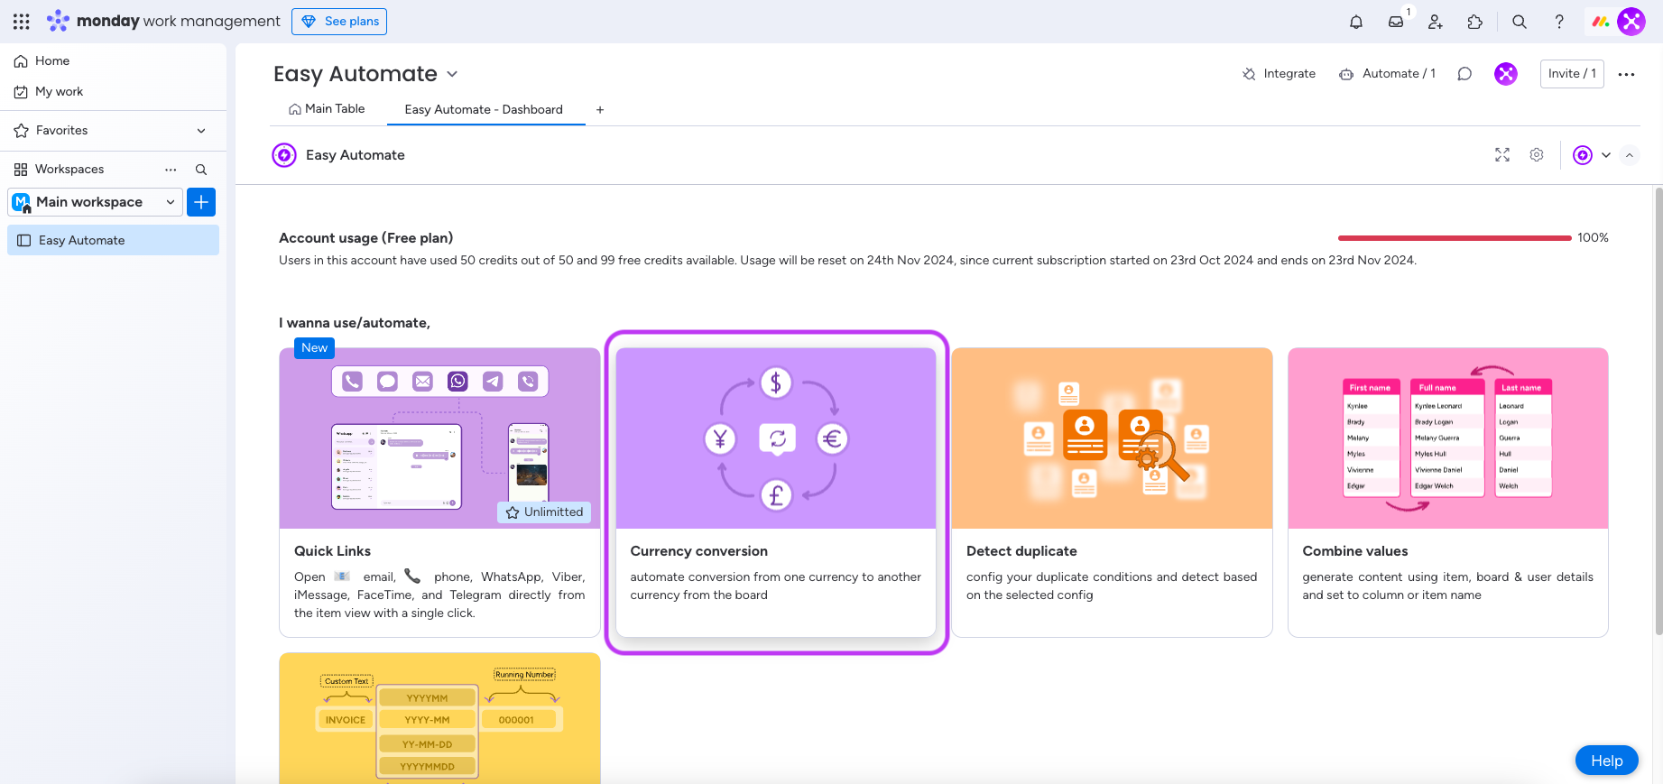Viewport: 1663px width, 784px height.
Task: Add a new board view tab
Action: pyautogui.click(x=600, y=110)
